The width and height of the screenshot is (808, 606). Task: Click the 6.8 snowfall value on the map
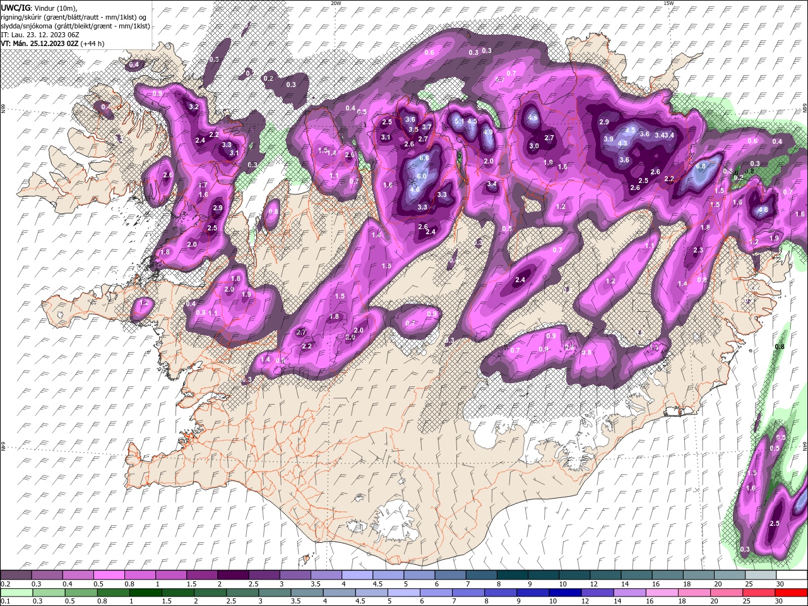pos(700,167)
